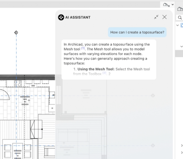Expand the upper right-pointing chevron in right panel

point(182,145)
